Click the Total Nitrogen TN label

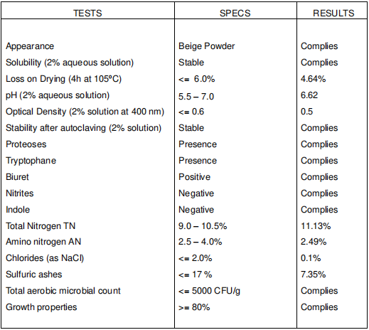pyautogui.click(x=41, y=226)
